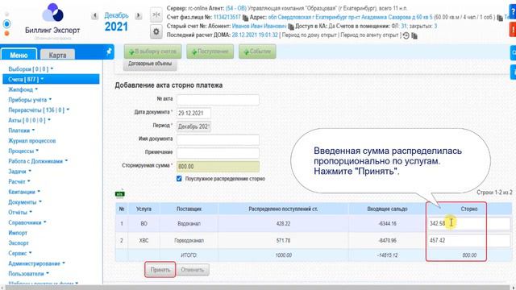Open last calculation link 28.12.2021 19:01:32
516x290 pixels.
255,35
